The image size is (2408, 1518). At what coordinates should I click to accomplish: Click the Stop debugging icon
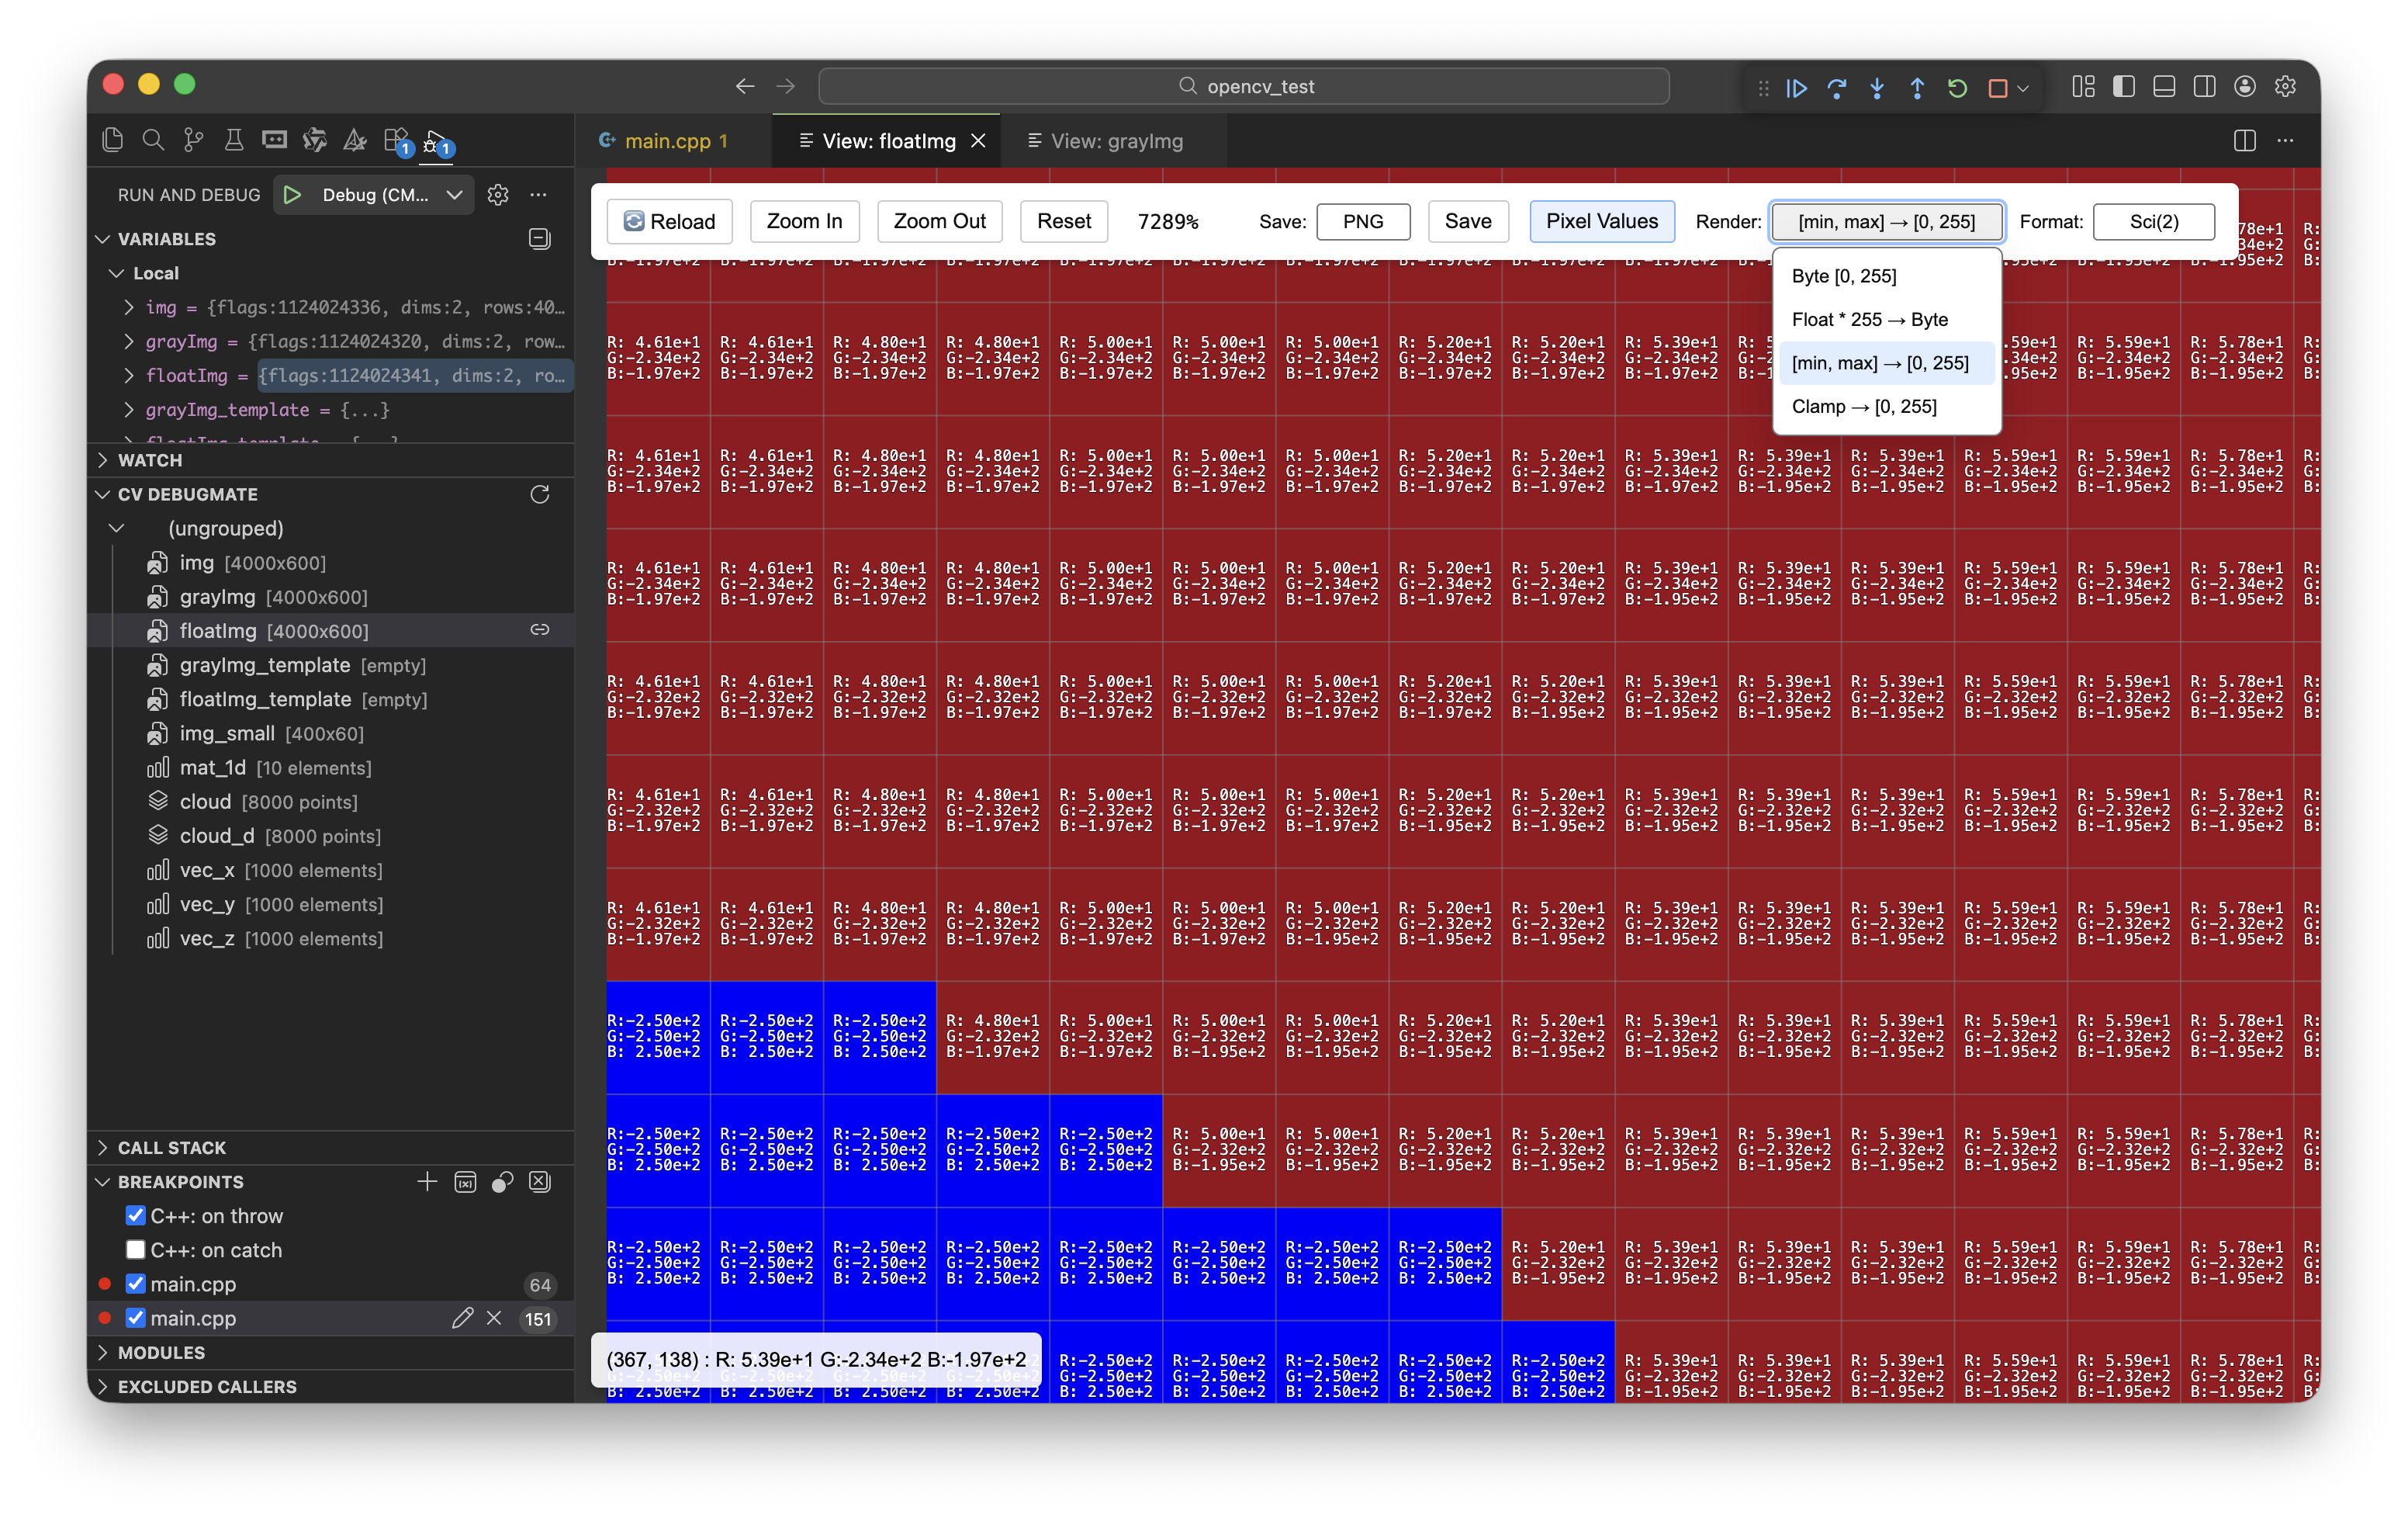pyautogui.click(x=1998, y=88)
